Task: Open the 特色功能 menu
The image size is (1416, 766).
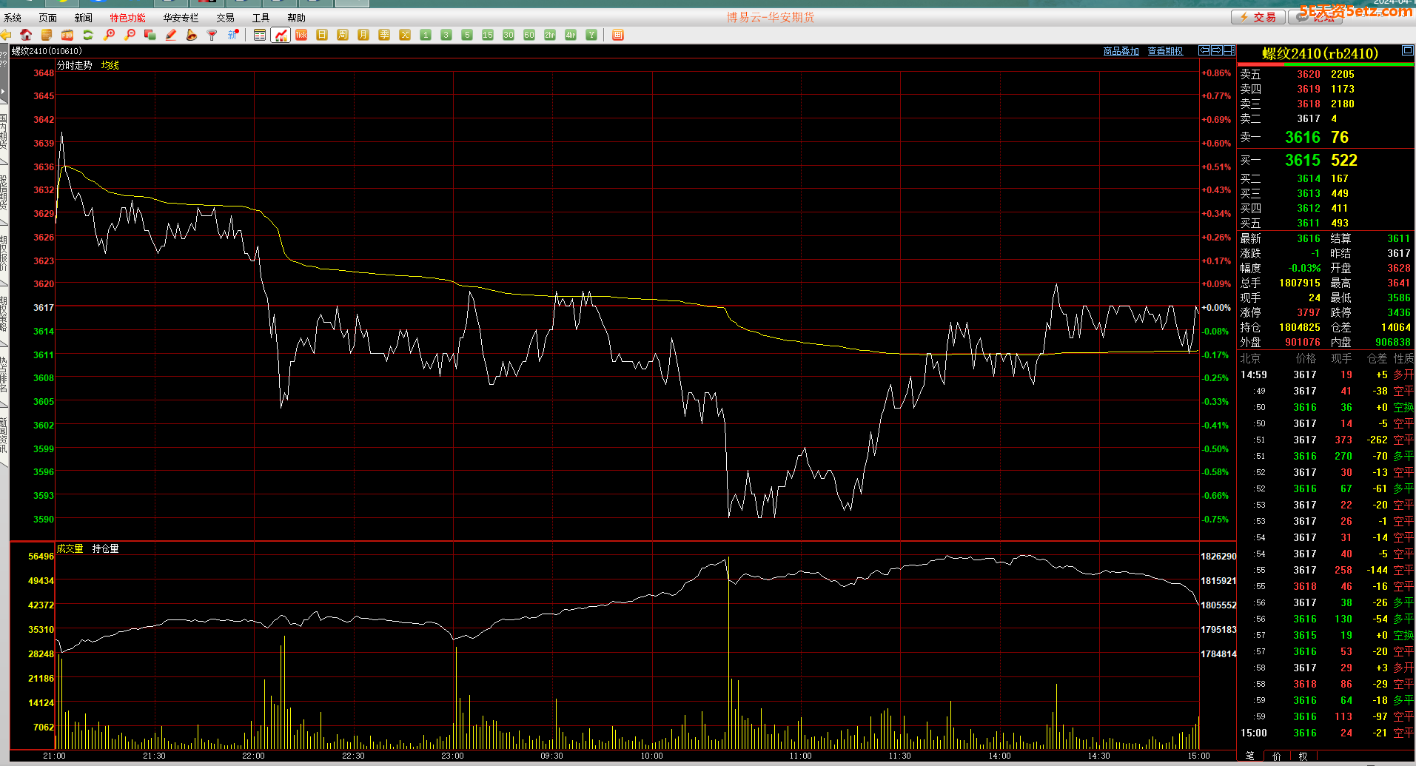Action: [127, 18]
